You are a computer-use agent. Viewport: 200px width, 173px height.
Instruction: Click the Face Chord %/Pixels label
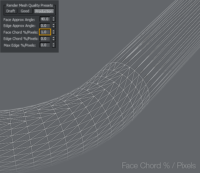21,32
